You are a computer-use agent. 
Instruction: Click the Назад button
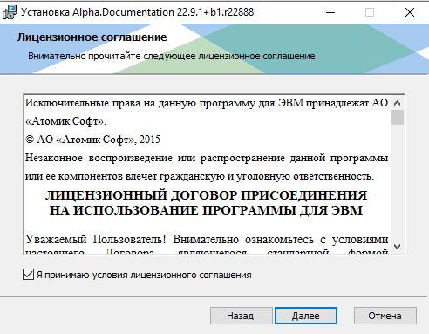[x=241, y=316]
